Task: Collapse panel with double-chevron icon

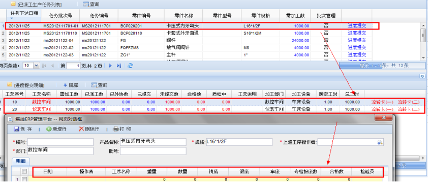Action: tap(422, 76)
